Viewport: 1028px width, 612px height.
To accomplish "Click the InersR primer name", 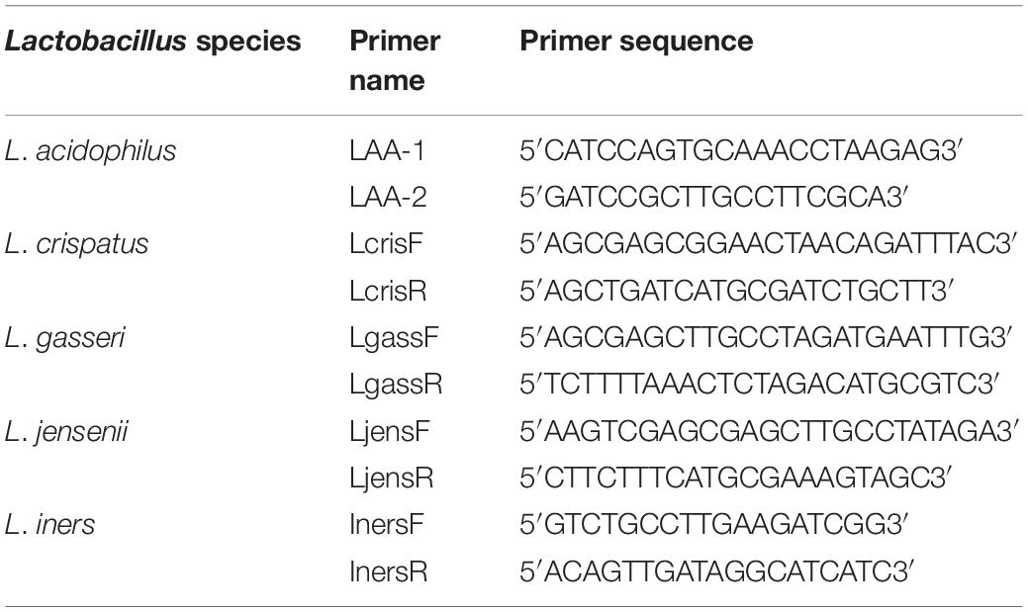I will point(389,571).
